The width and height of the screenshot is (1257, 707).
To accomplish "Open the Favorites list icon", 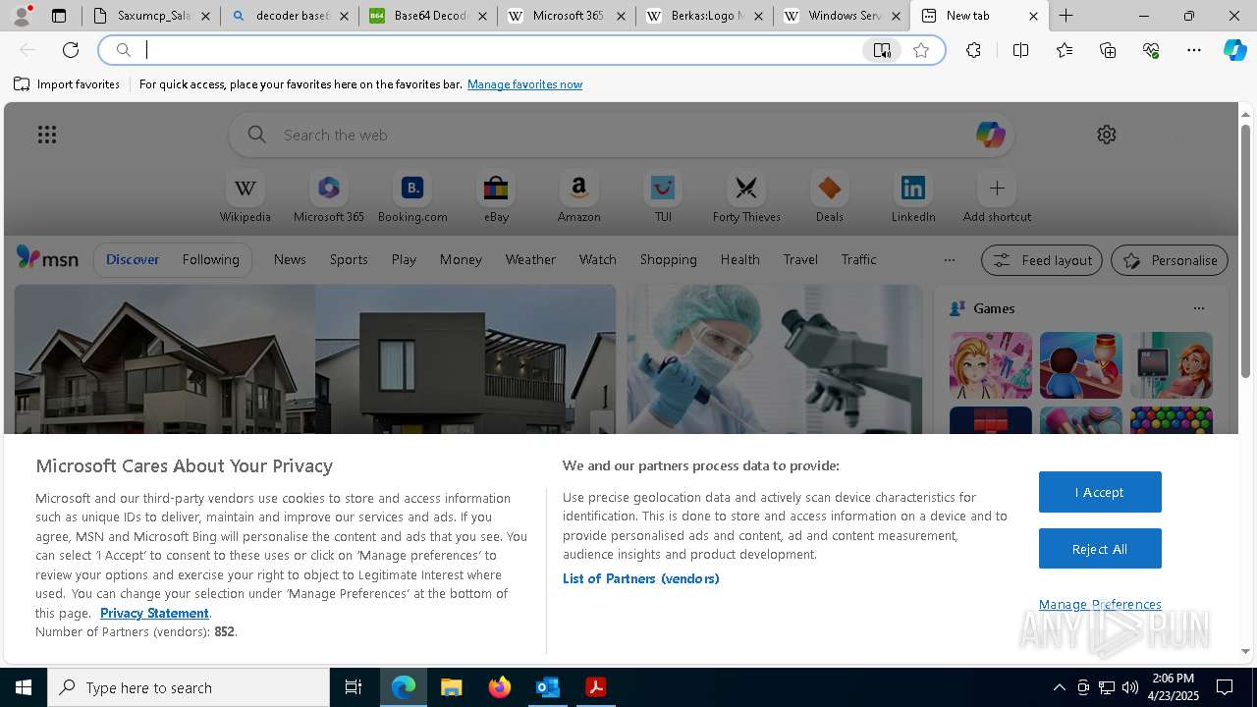I will [x=1065, y=50].
